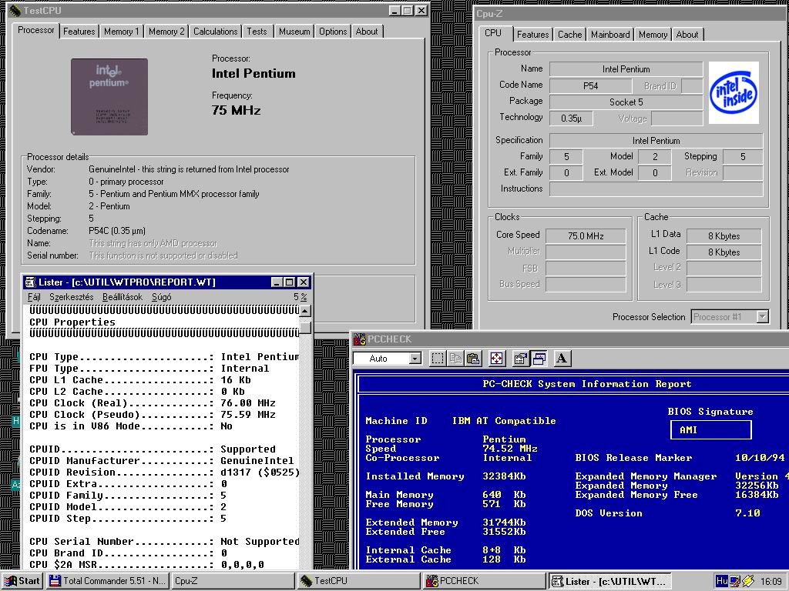
Task: Open PCCHECK Properties from toolbar icon
Action: pyautogui.click(x=520, y=359)
